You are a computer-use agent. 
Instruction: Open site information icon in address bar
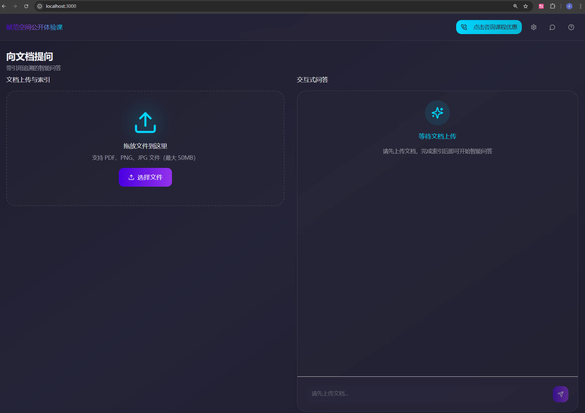click(x=40, y=6)
